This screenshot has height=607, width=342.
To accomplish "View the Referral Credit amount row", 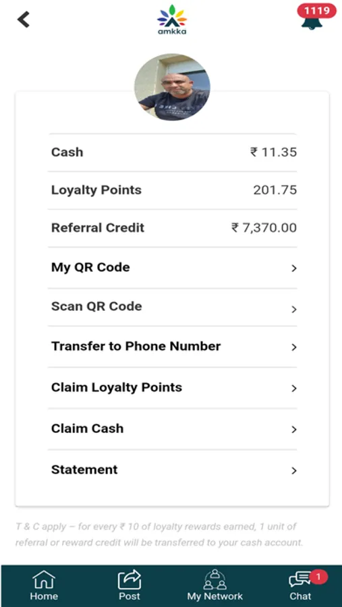I will (x=173, y=228).
